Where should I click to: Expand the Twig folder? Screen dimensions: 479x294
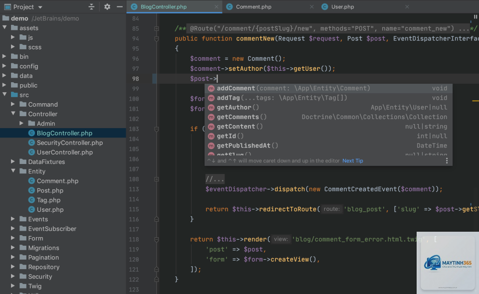13,286
